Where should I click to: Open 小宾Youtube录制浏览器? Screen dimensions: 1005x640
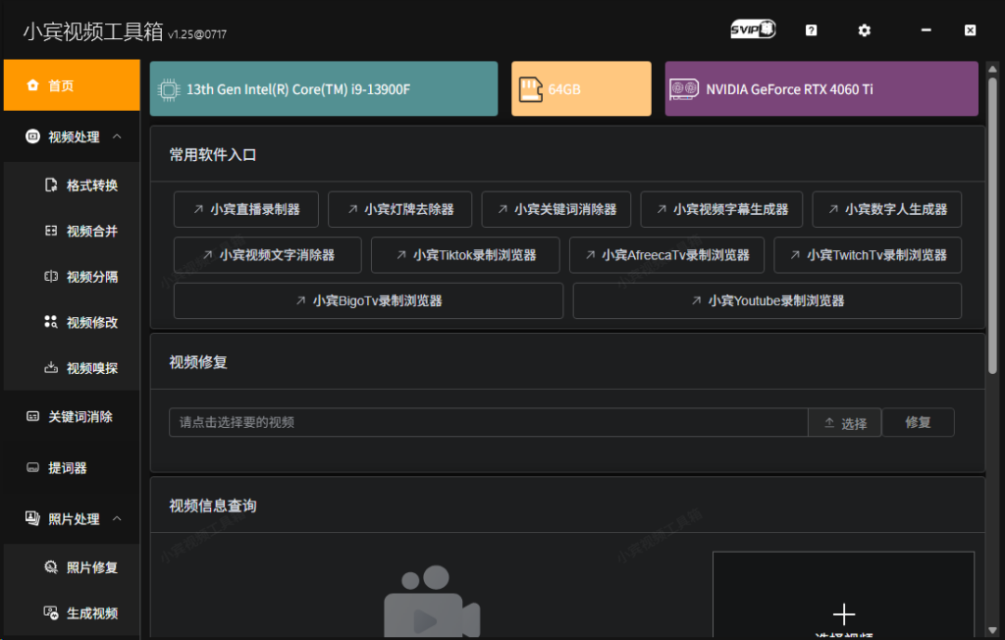pyautogui.click(x=767, y=300)
